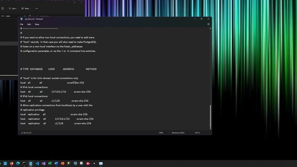Screen dimensions: 297x167
Task: Open the blue icon left of Firefox
Action: [5, 163]
